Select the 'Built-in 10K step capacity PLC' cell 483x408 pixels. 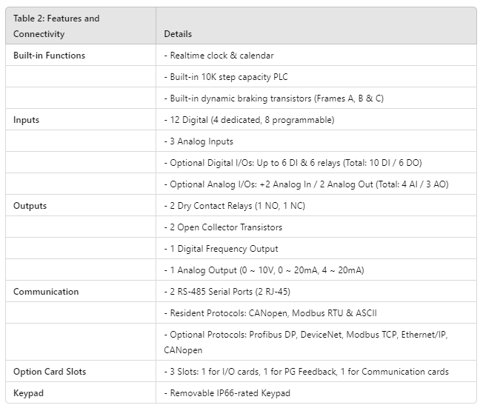pyautogui.click(x=227, y=77)
